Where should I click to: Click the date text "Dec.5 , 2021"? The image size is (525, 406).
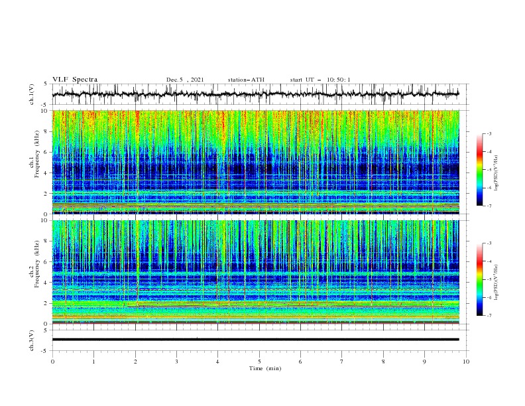click(185, 80)
